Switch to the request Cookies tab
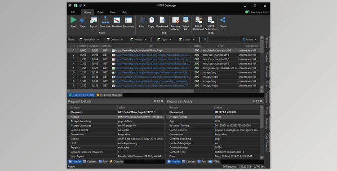Viewport: 337px width, 171px height. click(x=116, y=162)
